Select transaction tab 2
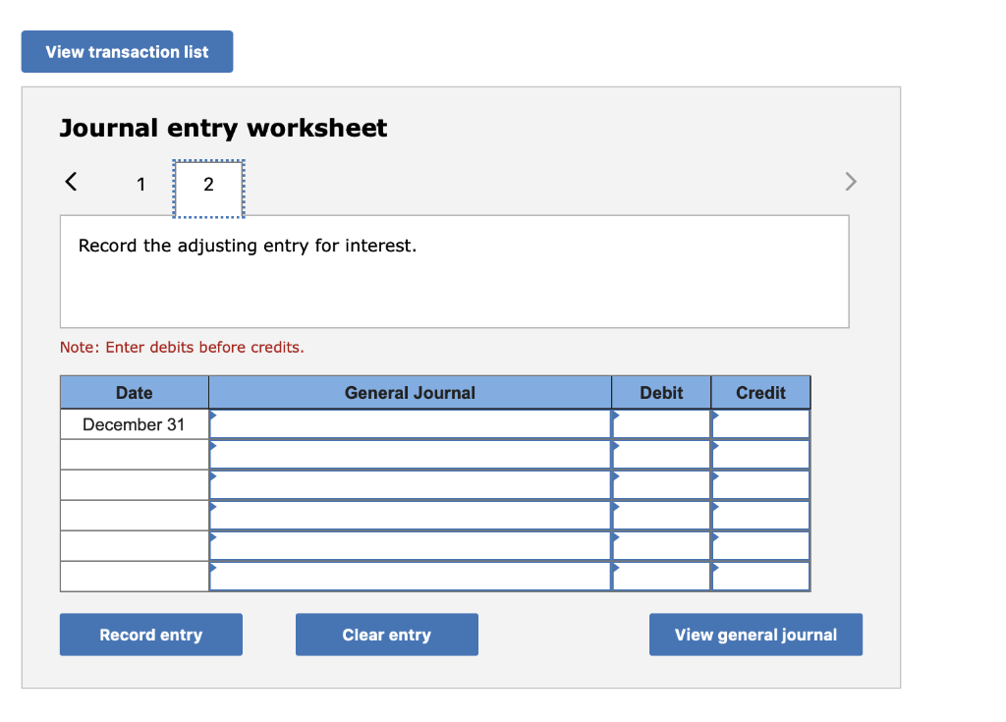The width and height of the screenshot is (1006, 722). click(207, 184)
